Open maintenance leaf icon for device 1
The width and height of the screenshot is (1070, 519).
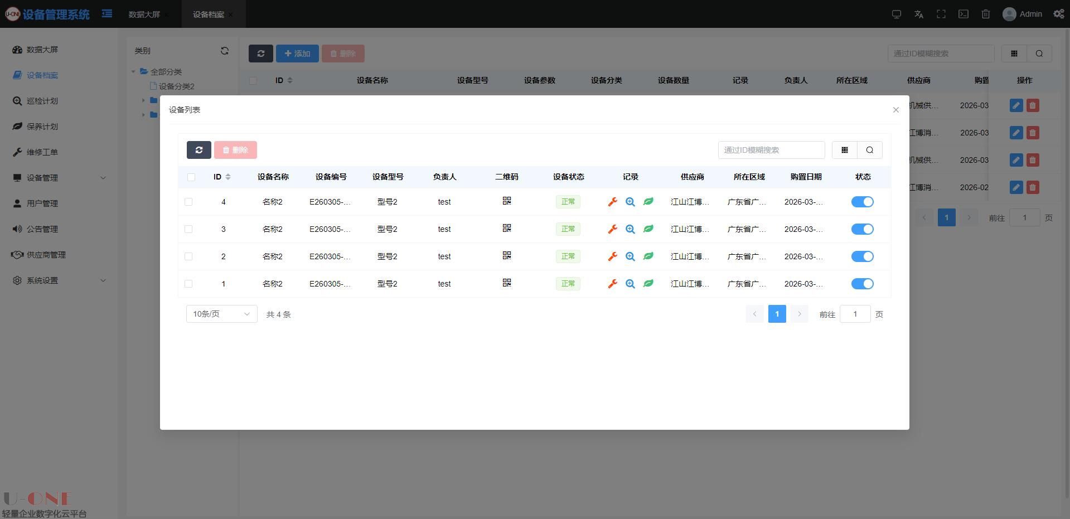(x=648, y=284)
